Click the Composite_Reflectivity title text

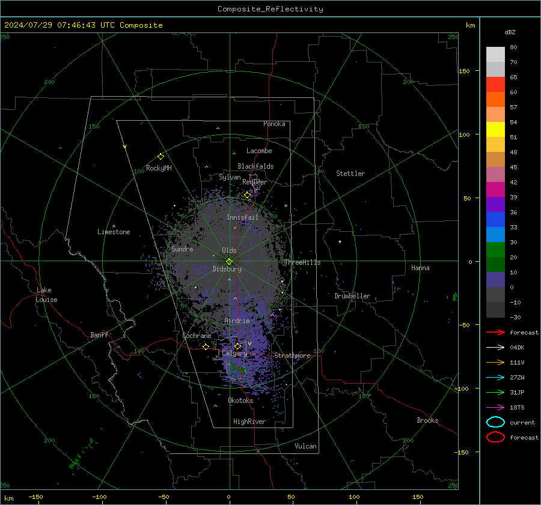tap(270, 9)
